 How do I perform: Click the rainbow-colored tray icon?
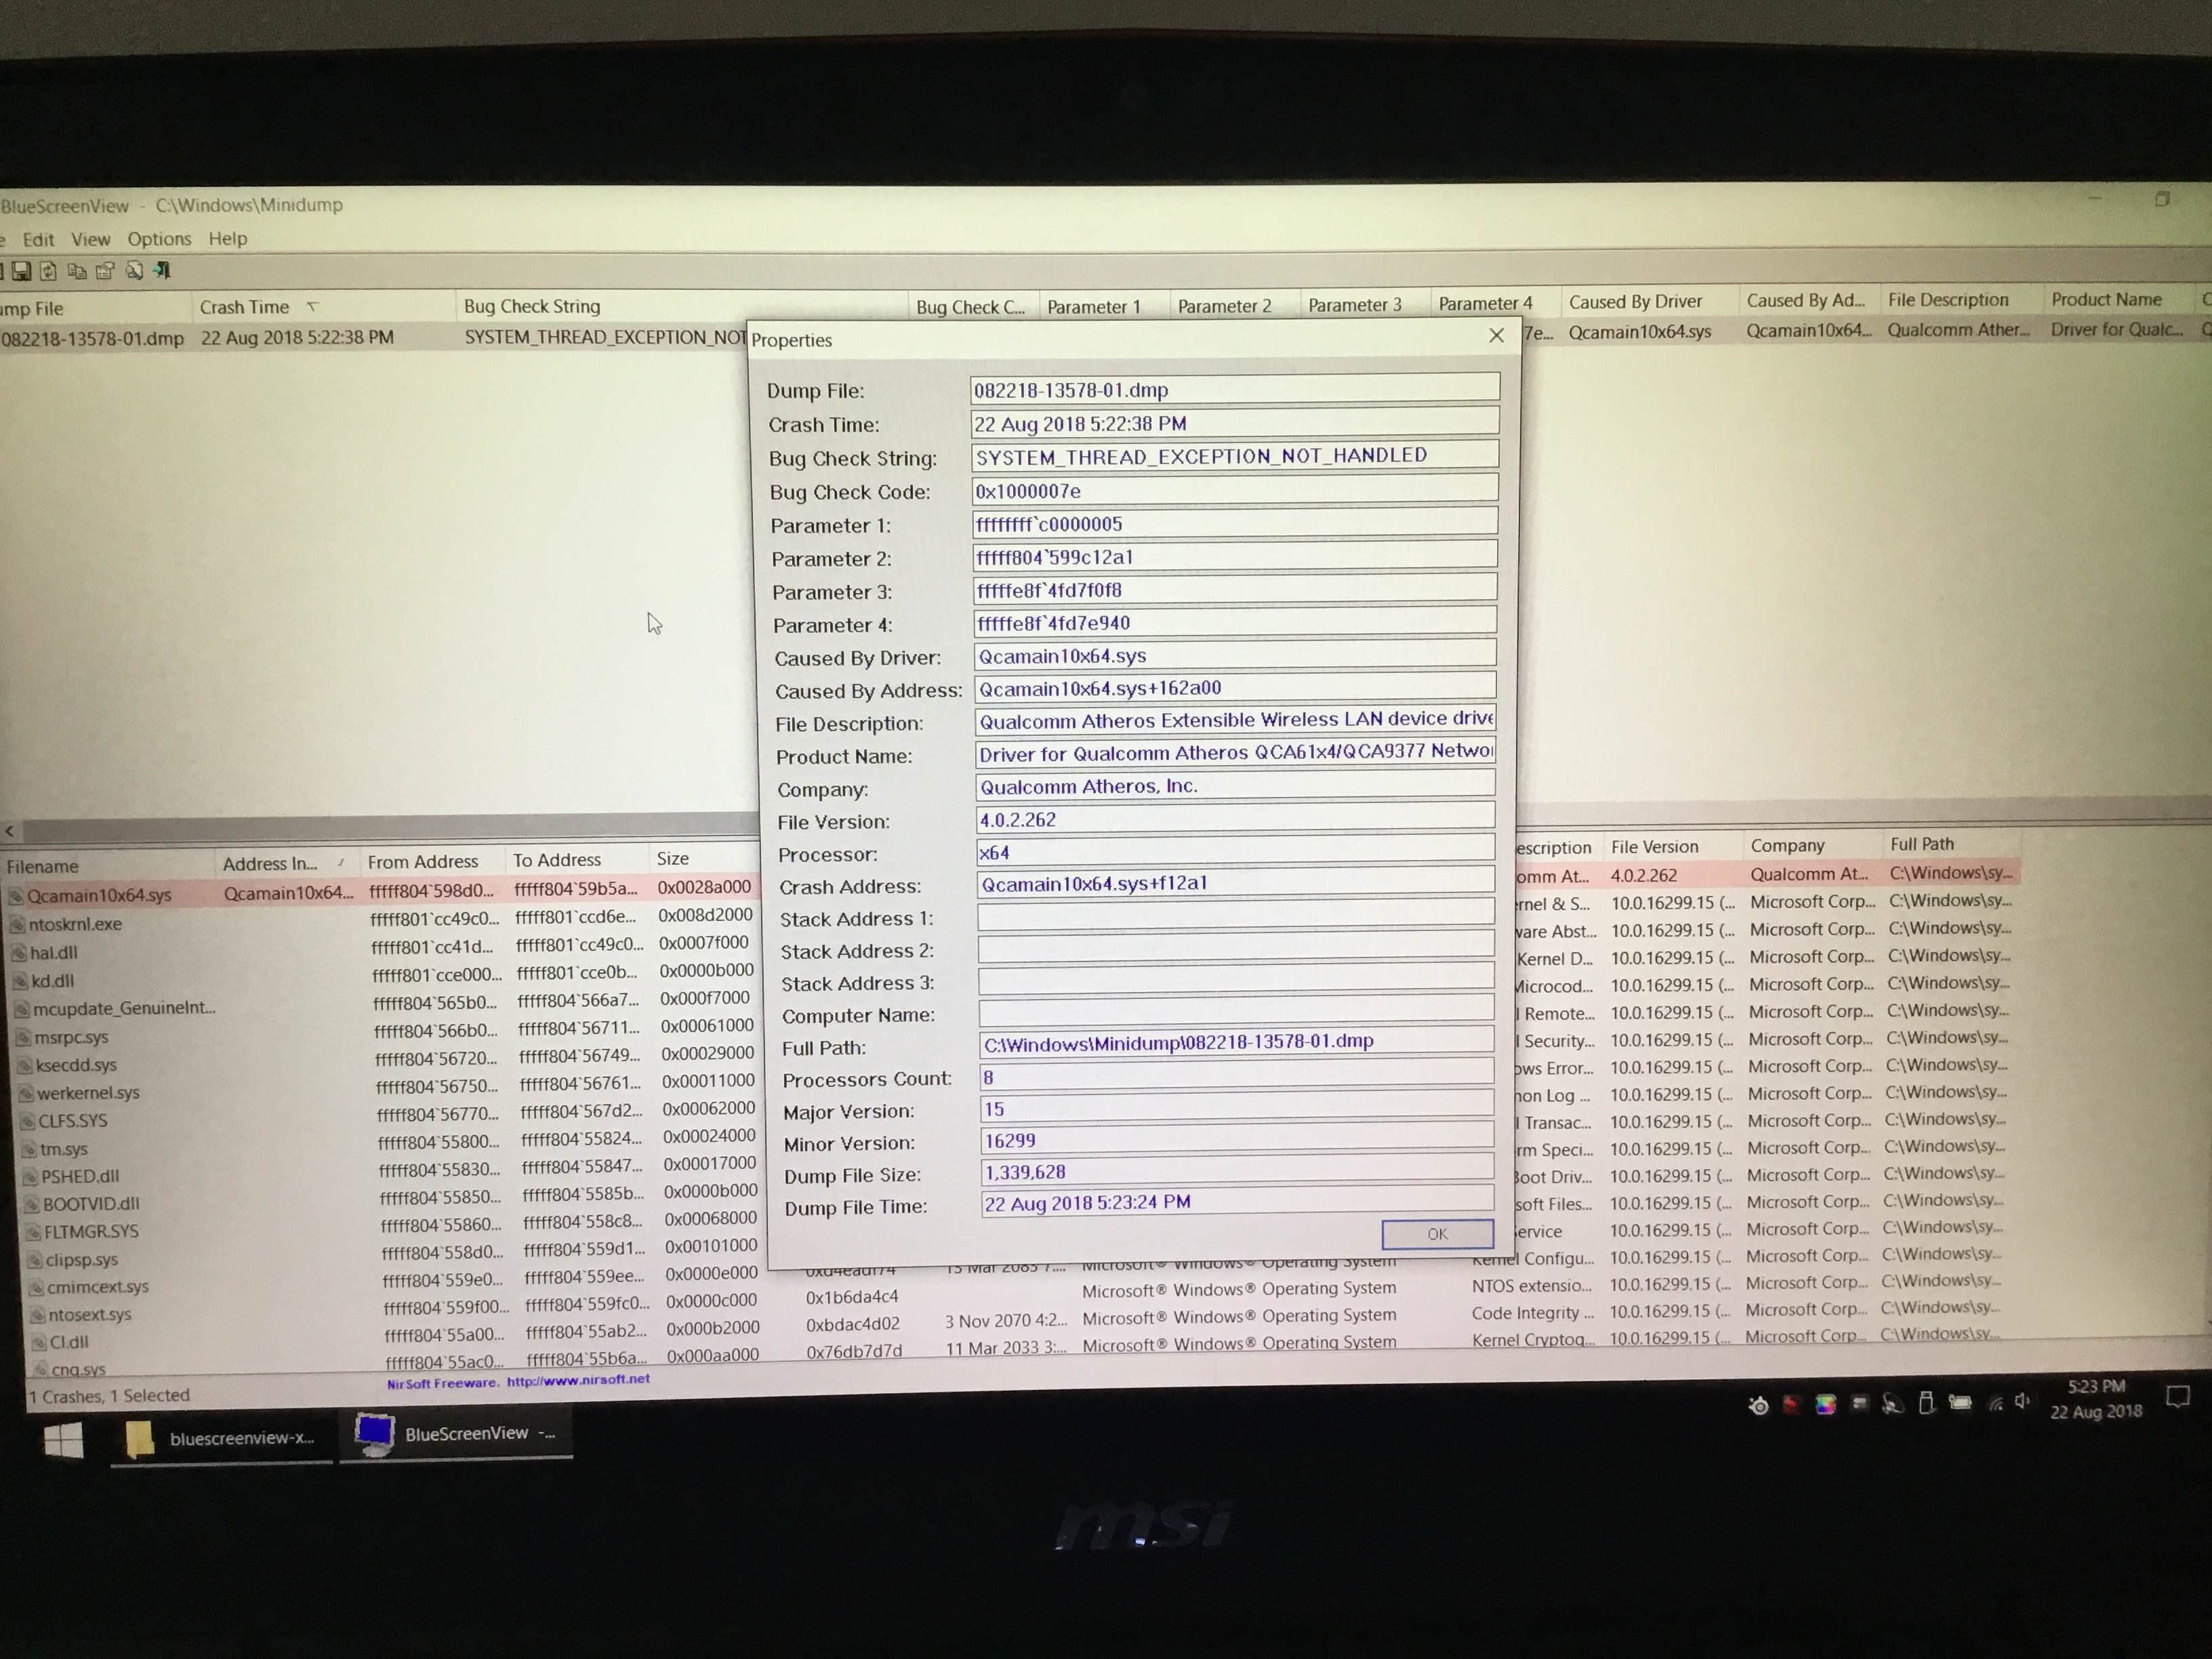pyautogui.click(x=1826, y=1405)
